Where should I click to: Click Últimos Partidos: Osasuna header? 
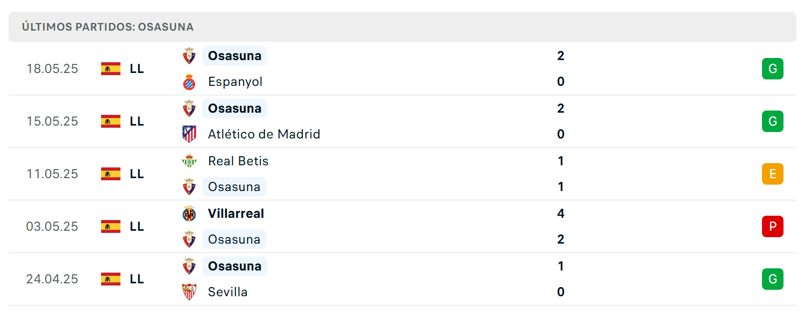pyautogui.click(x=108, y=27)
